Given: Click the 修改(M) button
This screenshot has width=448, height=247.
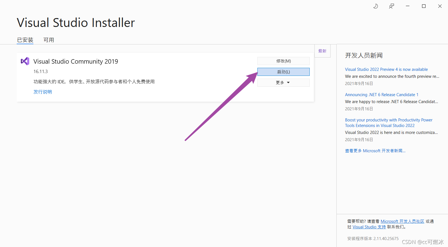Looking at the screenshot, I should 283,61.
